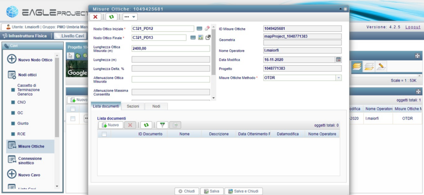The image size is (424, 195).
Task: Select Cassetto di Terminazione Generico item
Action: click(x=28, y=90)
